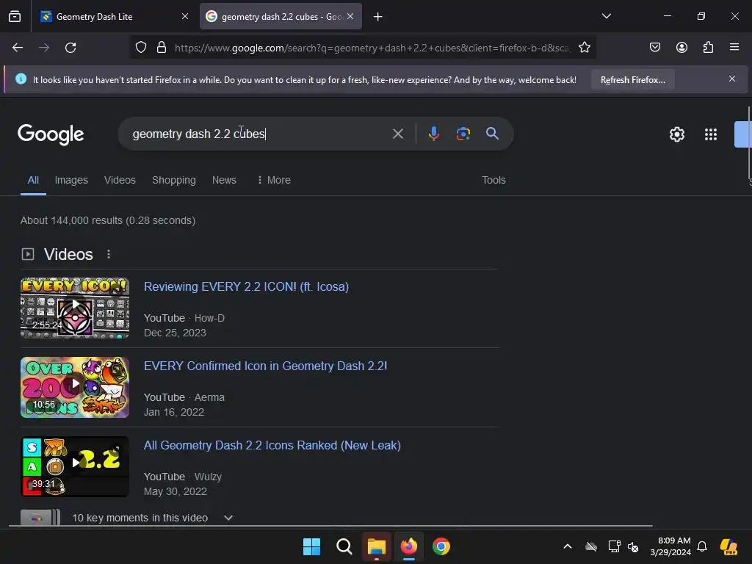752x564 pixels.
Task: Open EVERY Confirmed Icon in Geometry Dash 2.2! link
Action: (x=265, y=366)
